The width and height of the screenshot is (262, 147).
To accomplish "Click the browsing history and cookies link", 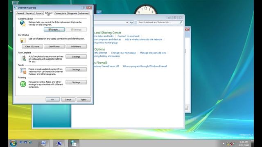I will tap(106, 56).
